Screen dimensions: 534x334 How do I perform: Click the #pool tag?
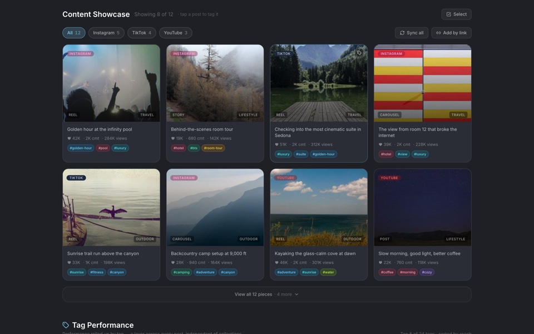click(x=103, y=148)
